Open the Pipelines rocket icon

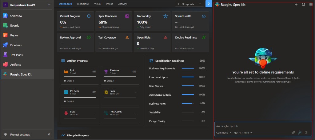pos(5,45)
